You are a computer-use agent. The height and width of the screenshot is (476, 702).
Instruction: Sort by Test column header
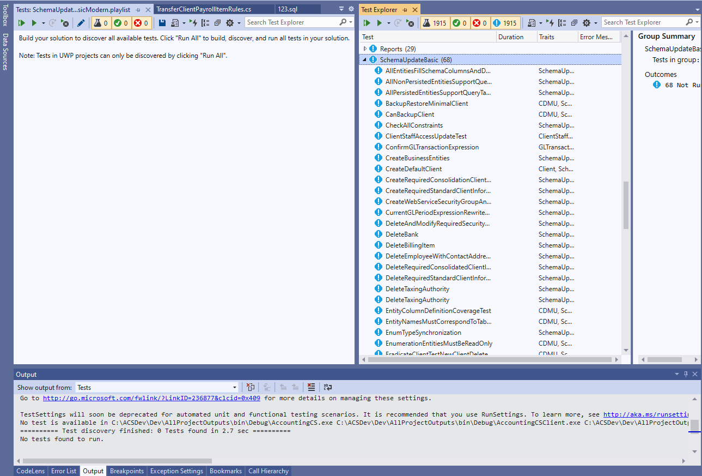pyautogui.click(x=429, y=37)
